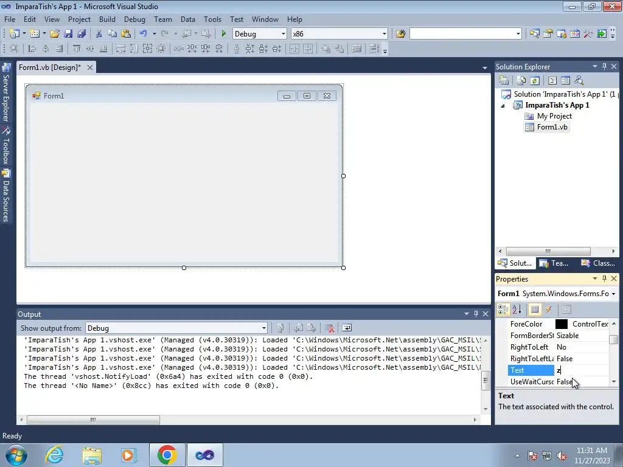Open active documents list dropdown arrow
The height and width of the screenshot is (467, 623).
coord(485,68)
